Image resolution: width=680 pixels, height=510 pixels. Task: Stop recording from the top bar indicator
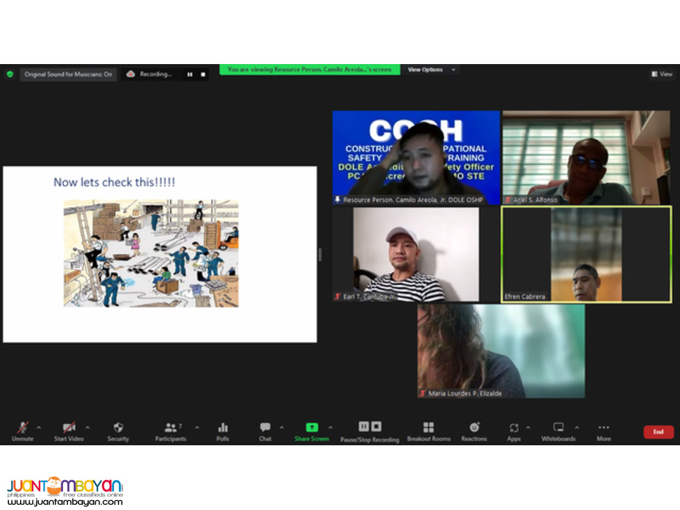[x=203, y=74]
